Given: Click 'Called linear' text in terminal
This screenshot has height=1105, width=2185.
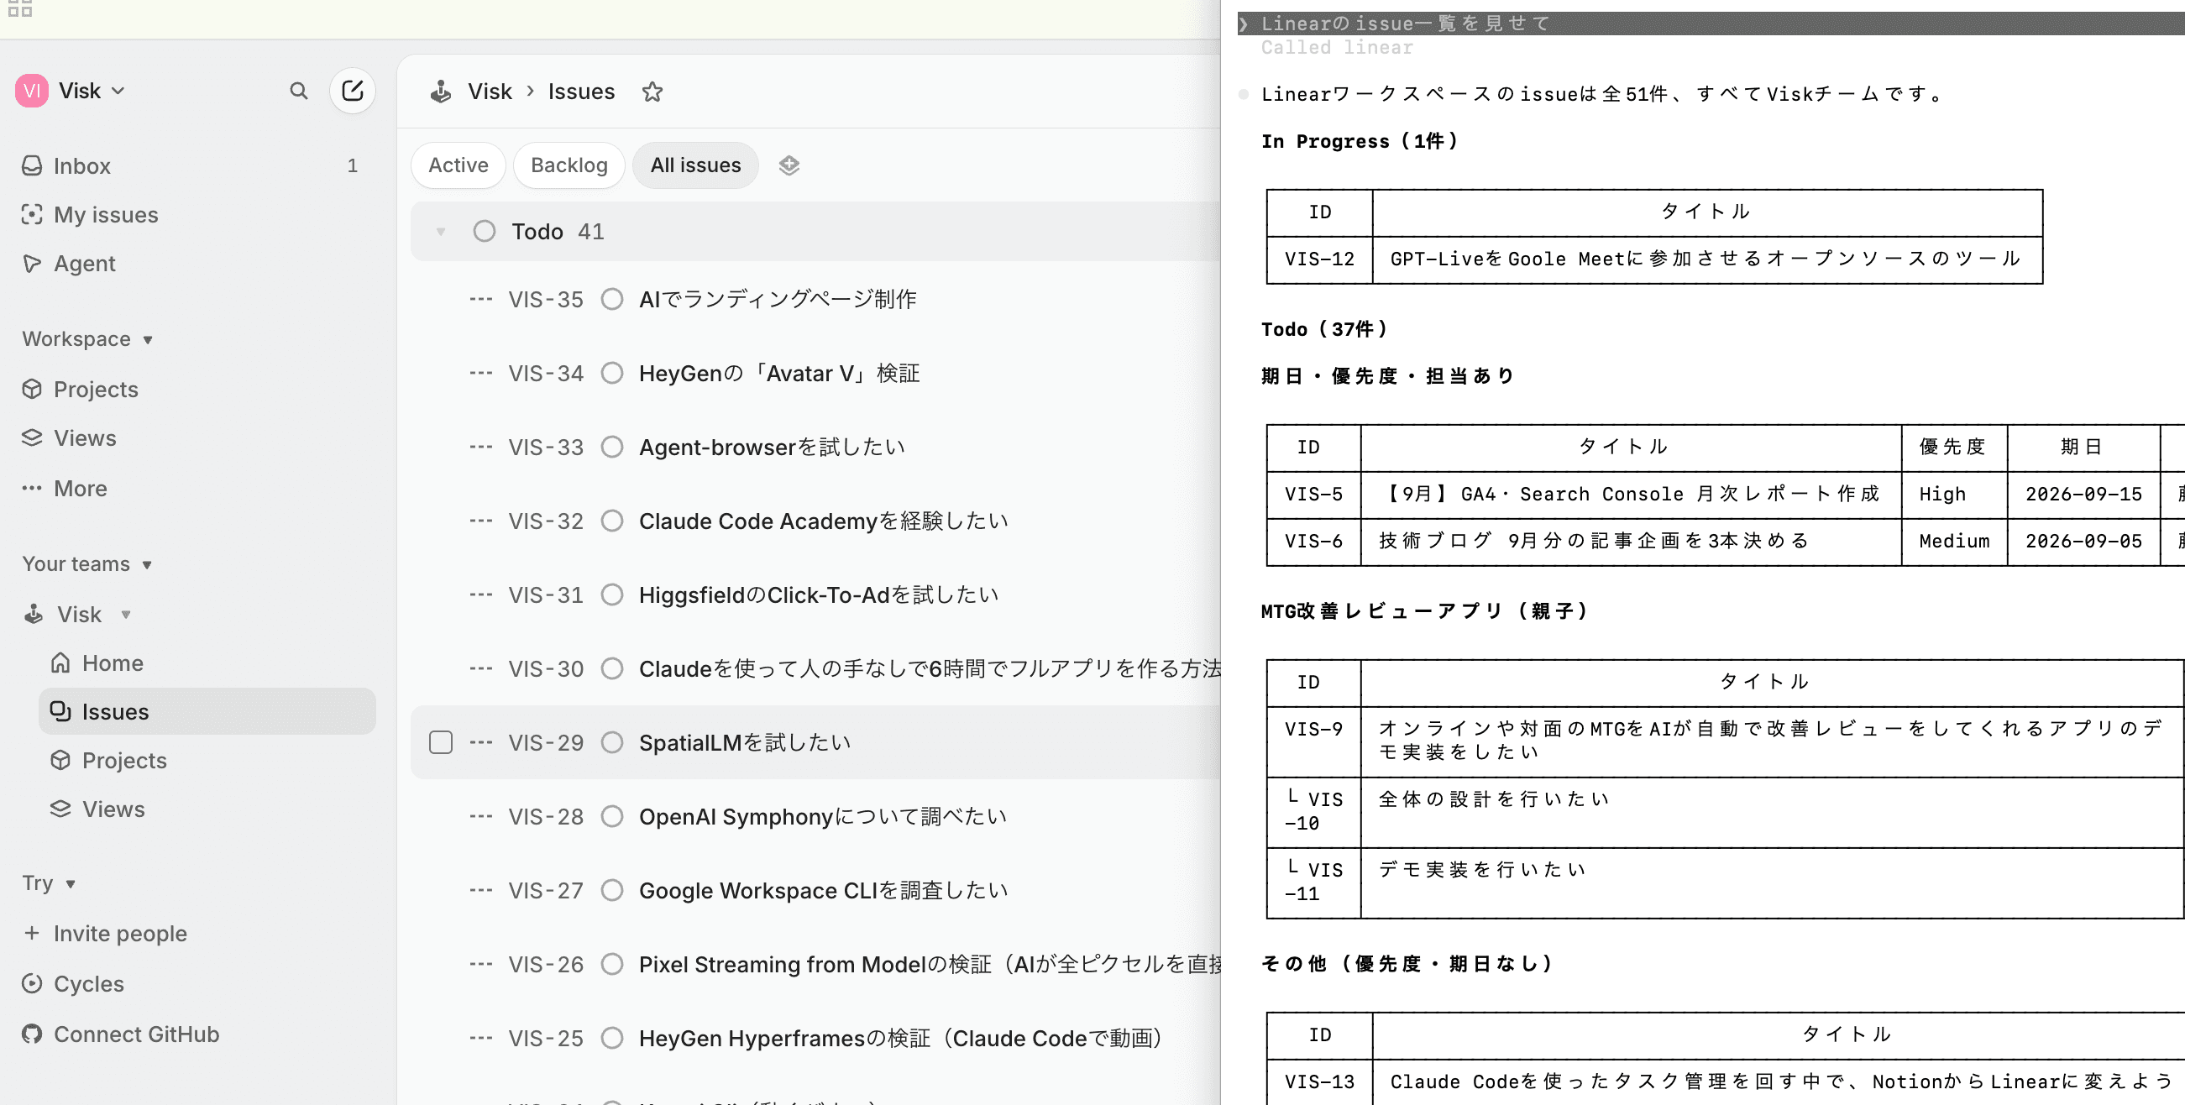Looking at the screenshot, I should pos(1337,48).
